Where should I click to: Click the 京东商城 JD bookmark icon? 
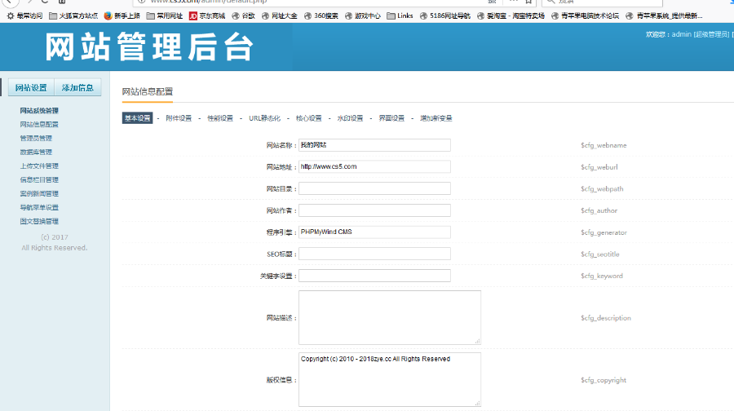point(192,15)
